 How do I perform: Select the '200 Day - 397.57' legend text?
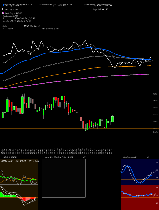click(x=14, y=13)
